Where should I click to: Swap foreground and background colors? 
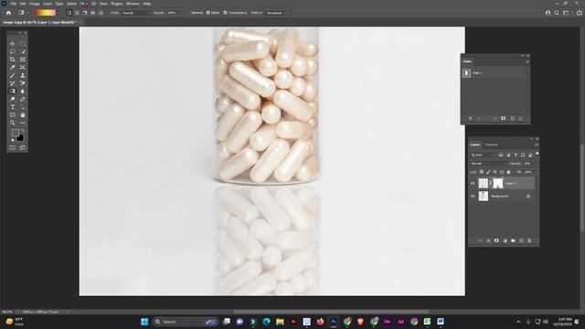(x=23, y=131)
